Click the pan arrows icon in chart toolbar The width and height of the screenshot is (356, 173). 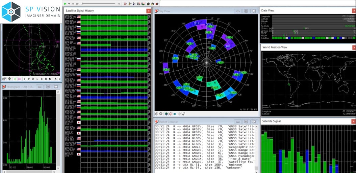pyautogui.click(x=9, y=79)
